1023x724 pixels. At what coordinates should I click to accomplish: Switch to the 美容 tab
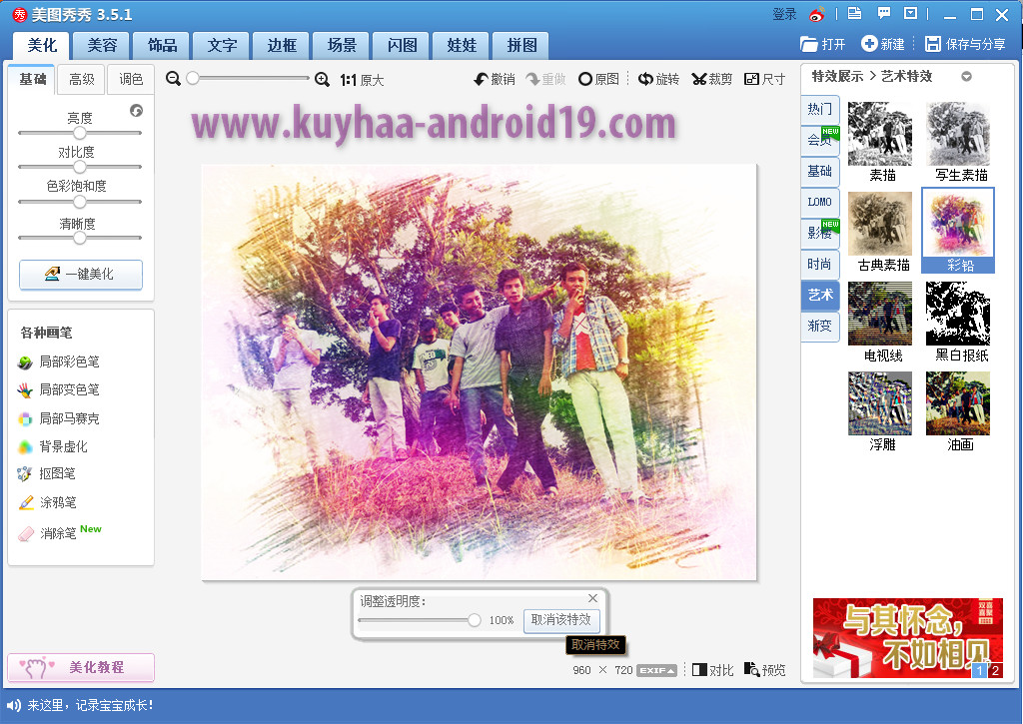click(102, 45)
